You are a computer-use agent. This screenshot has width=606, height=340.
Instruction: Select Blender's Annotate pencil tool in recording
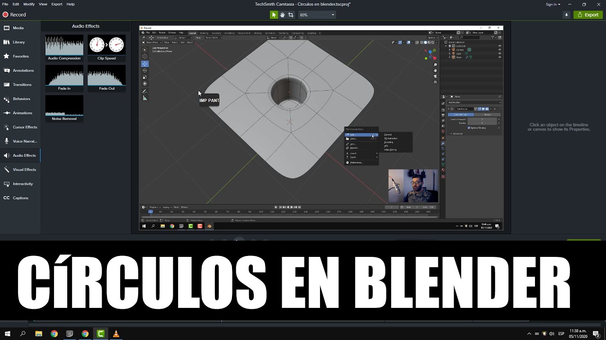[145, 92]
